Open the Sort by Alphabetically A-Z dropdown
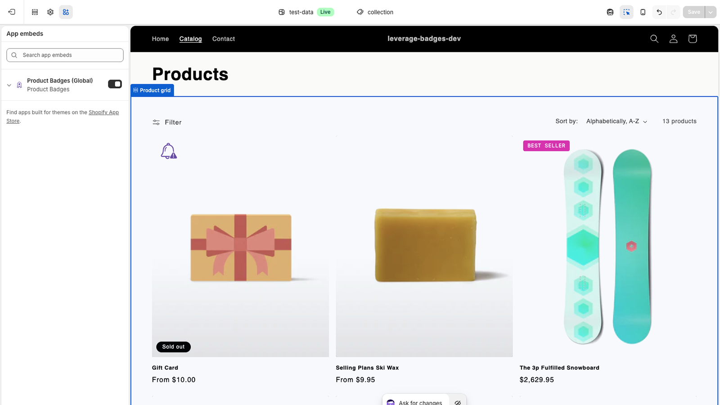The image size is (720, 405). 616,121
